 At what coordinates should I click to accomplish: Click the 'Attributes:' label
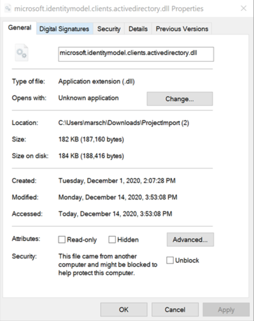click(26, 239)
